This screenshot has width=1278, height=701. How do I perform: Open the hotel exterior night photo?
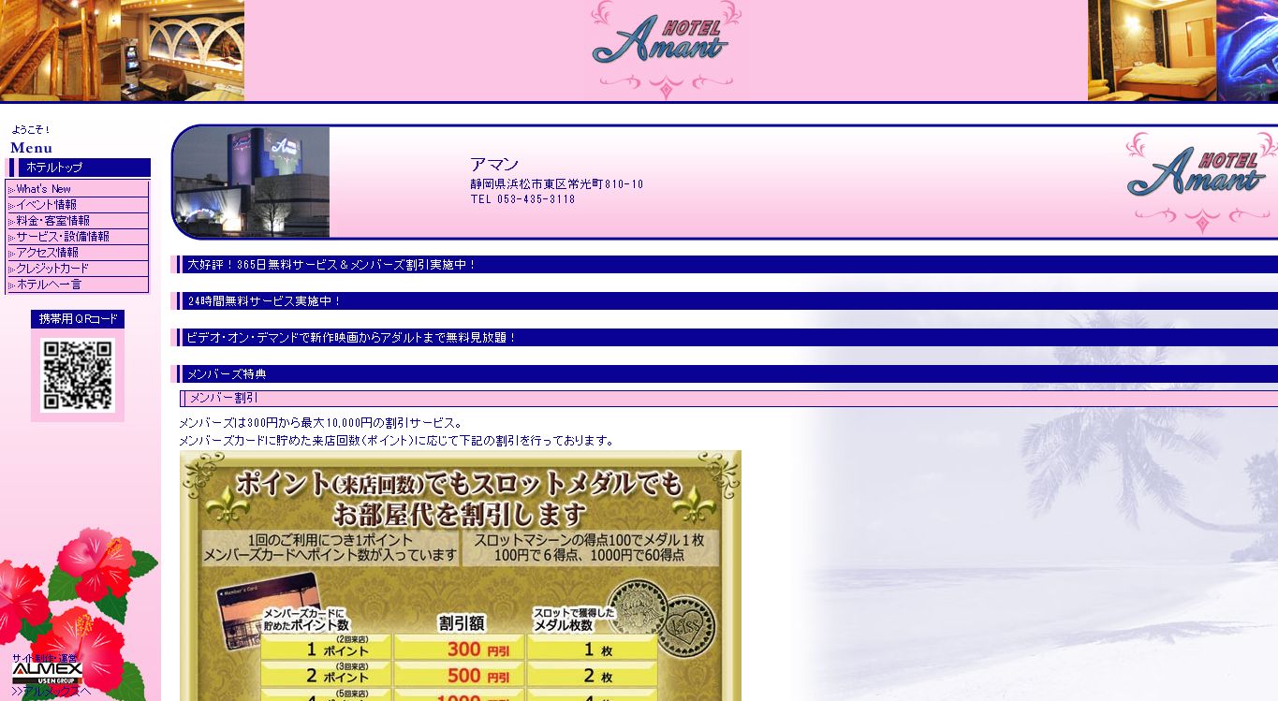point(252,183)
